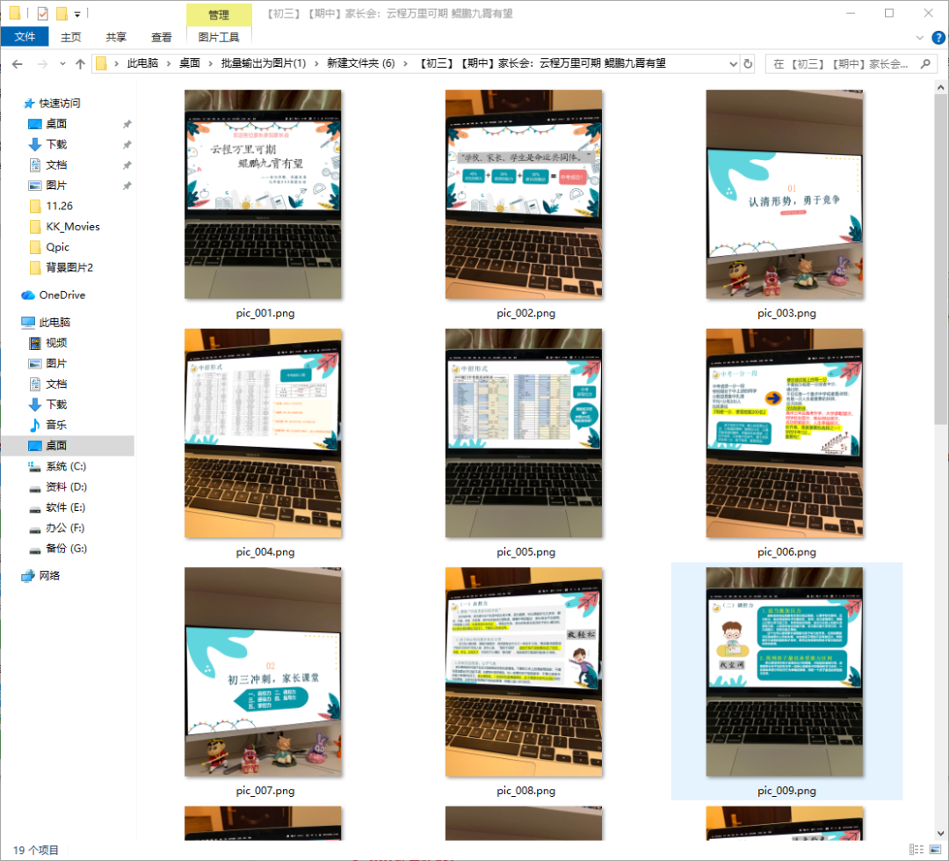This screenshot has width=949, height=861.
Task: Open the 查看 ribbon tab
Action: click(161, 37)
